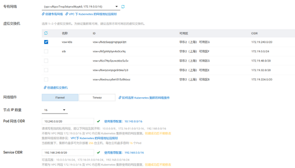Select the Terway network plugin

click(x=97, y=97)
